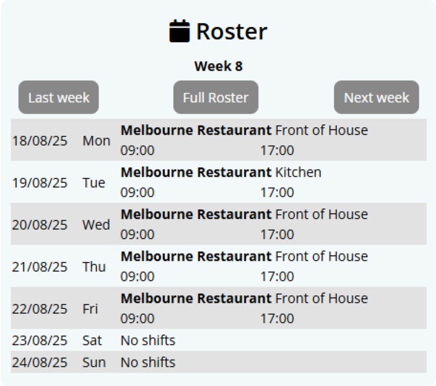Click the 17:00 end time on Tuesday
This screenshot has height=386, width=436.
(277, 193)
